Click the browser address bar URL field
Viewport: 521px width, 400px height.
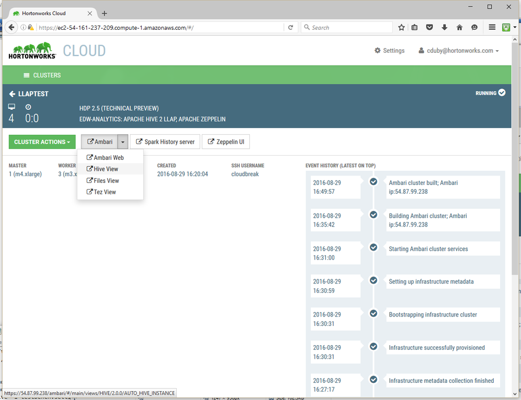point(156,27)
